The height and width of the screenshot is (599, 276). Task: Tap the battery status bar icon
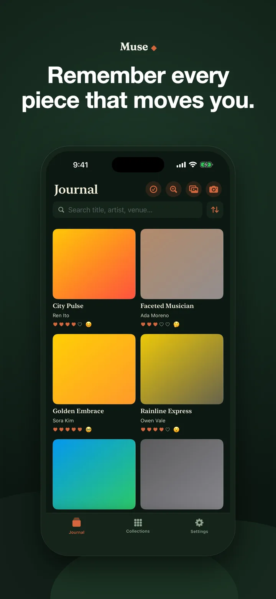pos(206,165)
